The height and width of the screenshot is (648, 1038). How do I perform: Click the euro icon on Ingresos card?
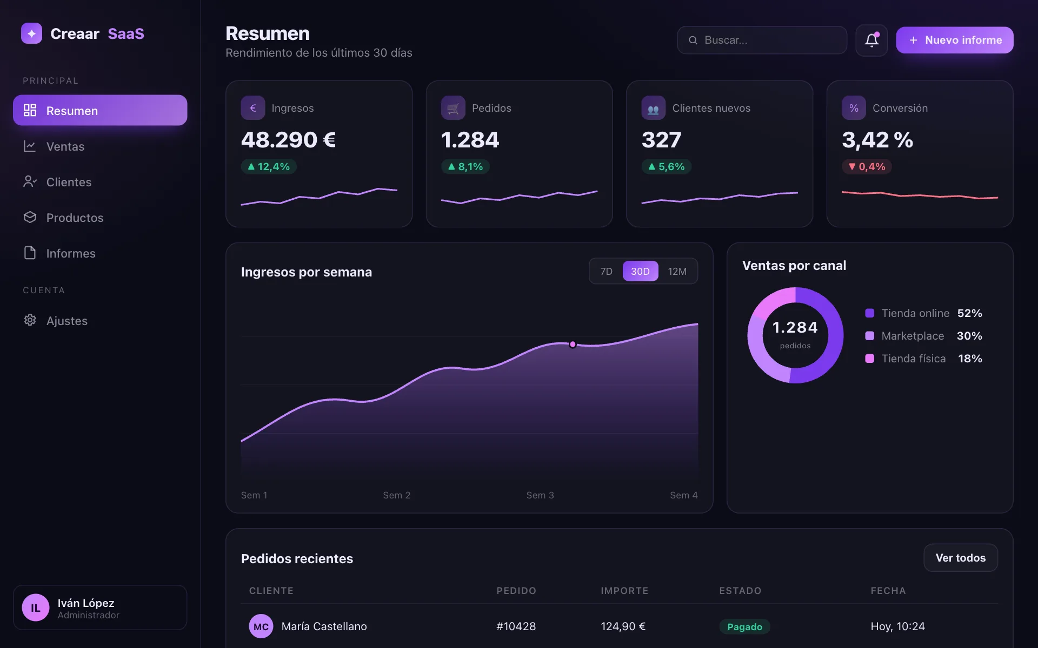[252, 108]
